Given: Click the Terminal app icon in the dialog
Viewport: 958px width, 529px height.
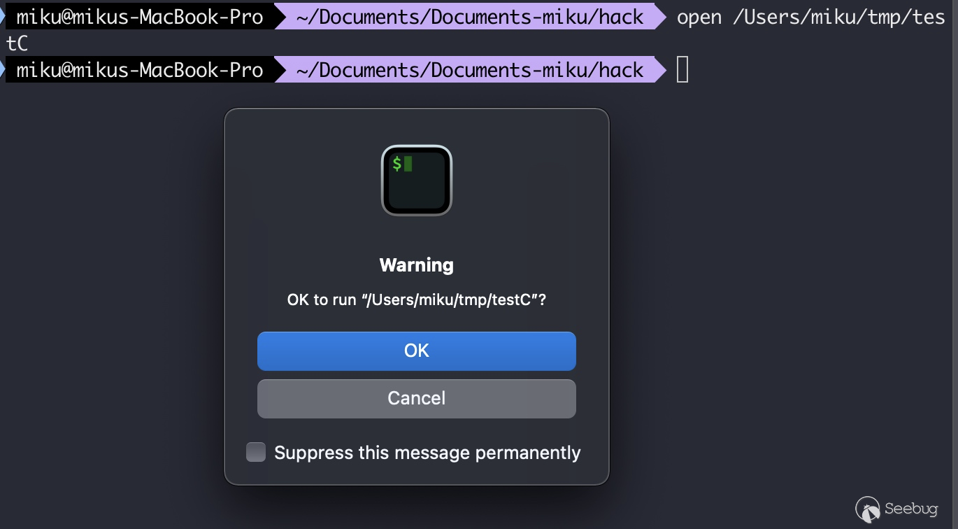Looking at the screenshot, I should [x=417, y=180].
